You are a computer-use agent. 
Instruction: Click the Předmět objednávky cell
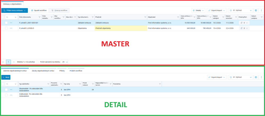pos(121,28)
